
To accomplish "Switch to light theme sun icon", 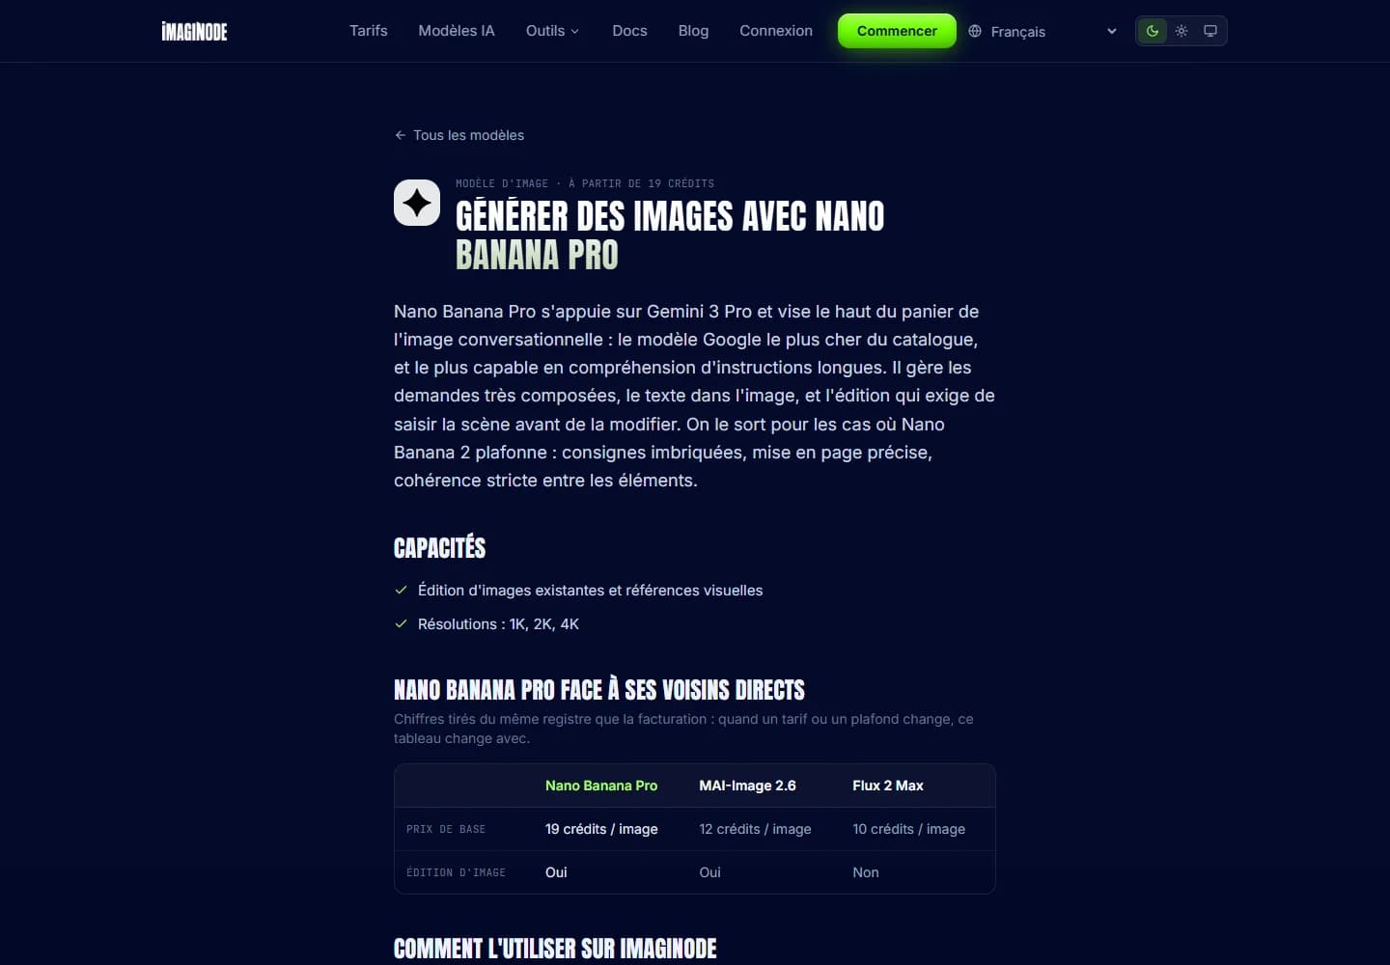I will pyautogui.click(x=1181, y=31).
